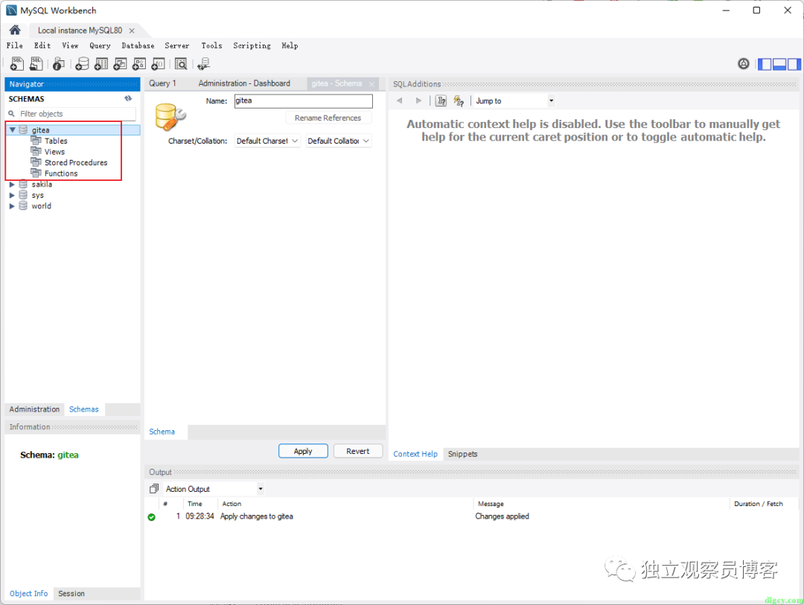Open the Help menu
This screenshot has width=804, height=605.
pyautogui.click(x=290, y=45)
